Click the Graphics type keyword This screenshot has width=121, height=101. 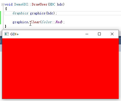coord(20,13)
